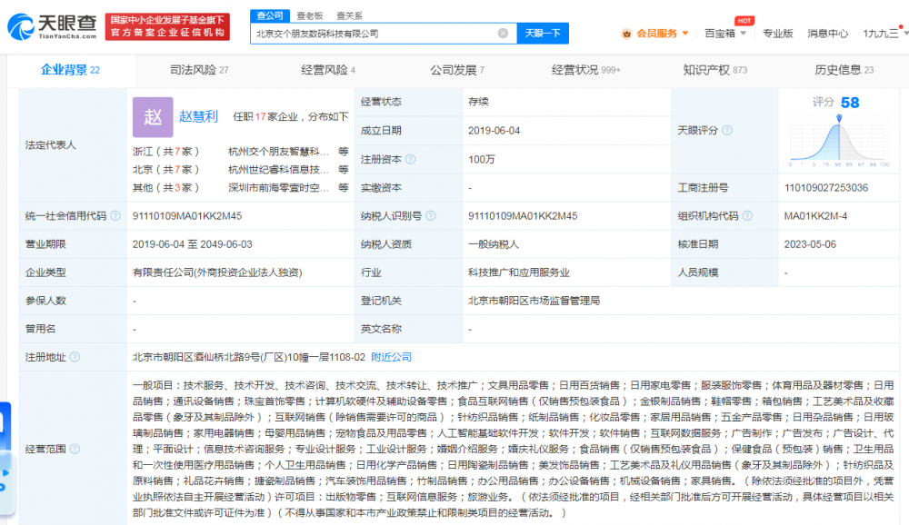Click the crown icon beside 会员服务
The image size is (909, 525).
[x=626, y=34]
